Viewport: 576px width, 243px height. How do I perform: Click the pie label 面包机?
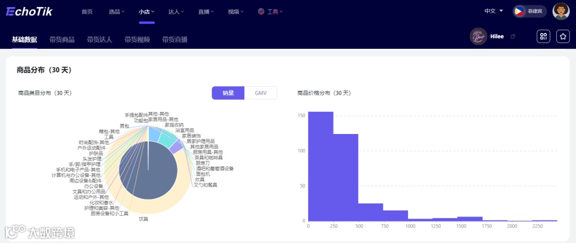[203, 174]
